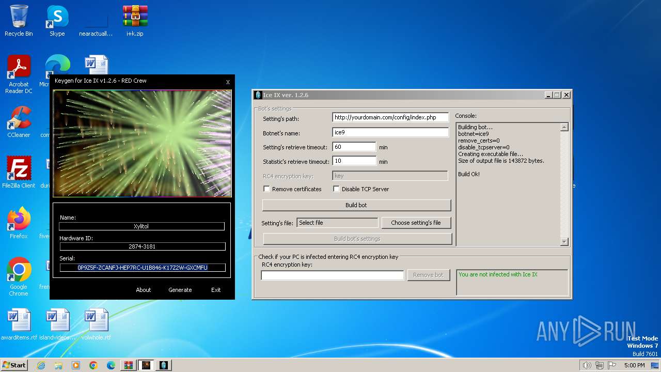
Task: Open the Windows Explorer taskbar icon
Action: pos(58,365)
